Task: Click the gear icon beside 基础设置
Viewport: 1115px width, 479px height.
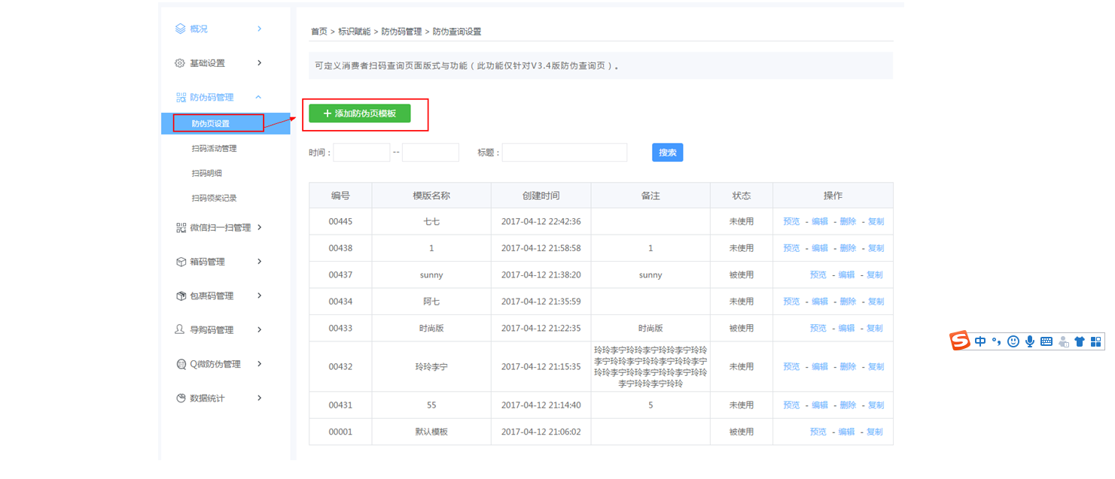Action: (180, 63)
